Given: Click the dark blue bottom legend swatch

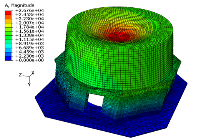Looking at the screenshot, I should [8, 58].
